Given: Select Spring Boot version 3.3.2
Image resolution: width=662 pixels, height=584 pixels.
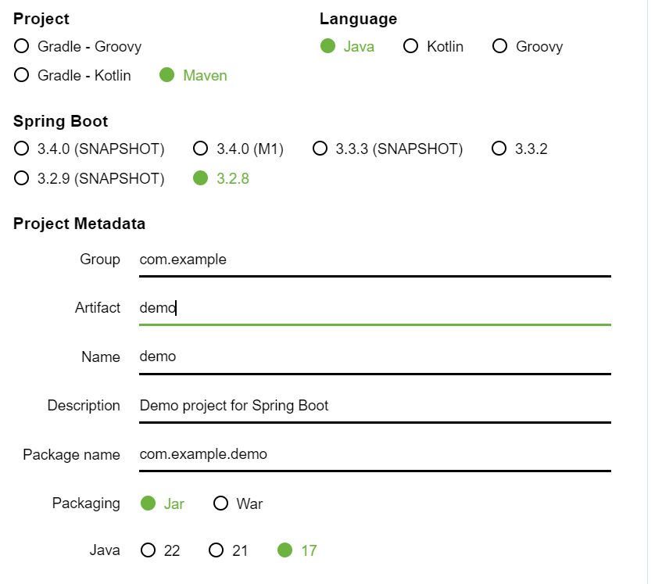Looking at the screenshot, I should click(499, 149).
